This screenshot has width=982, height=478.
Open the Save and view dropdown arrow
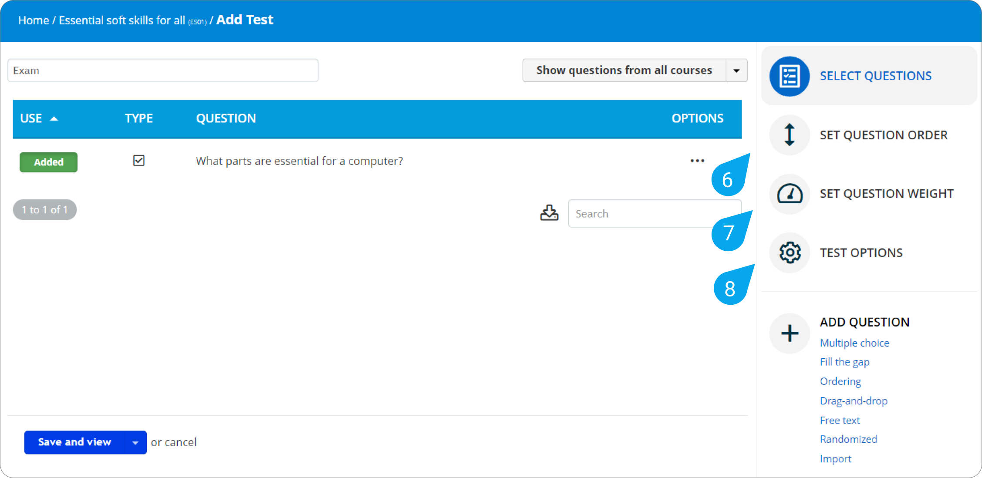coord(135,442)
